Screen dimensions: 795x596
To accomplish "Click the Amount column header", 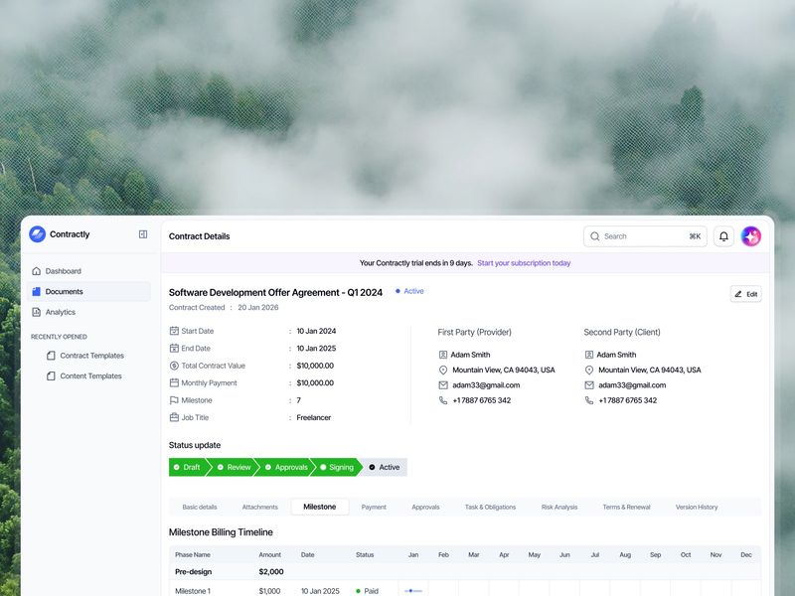I will click(269, 554).
